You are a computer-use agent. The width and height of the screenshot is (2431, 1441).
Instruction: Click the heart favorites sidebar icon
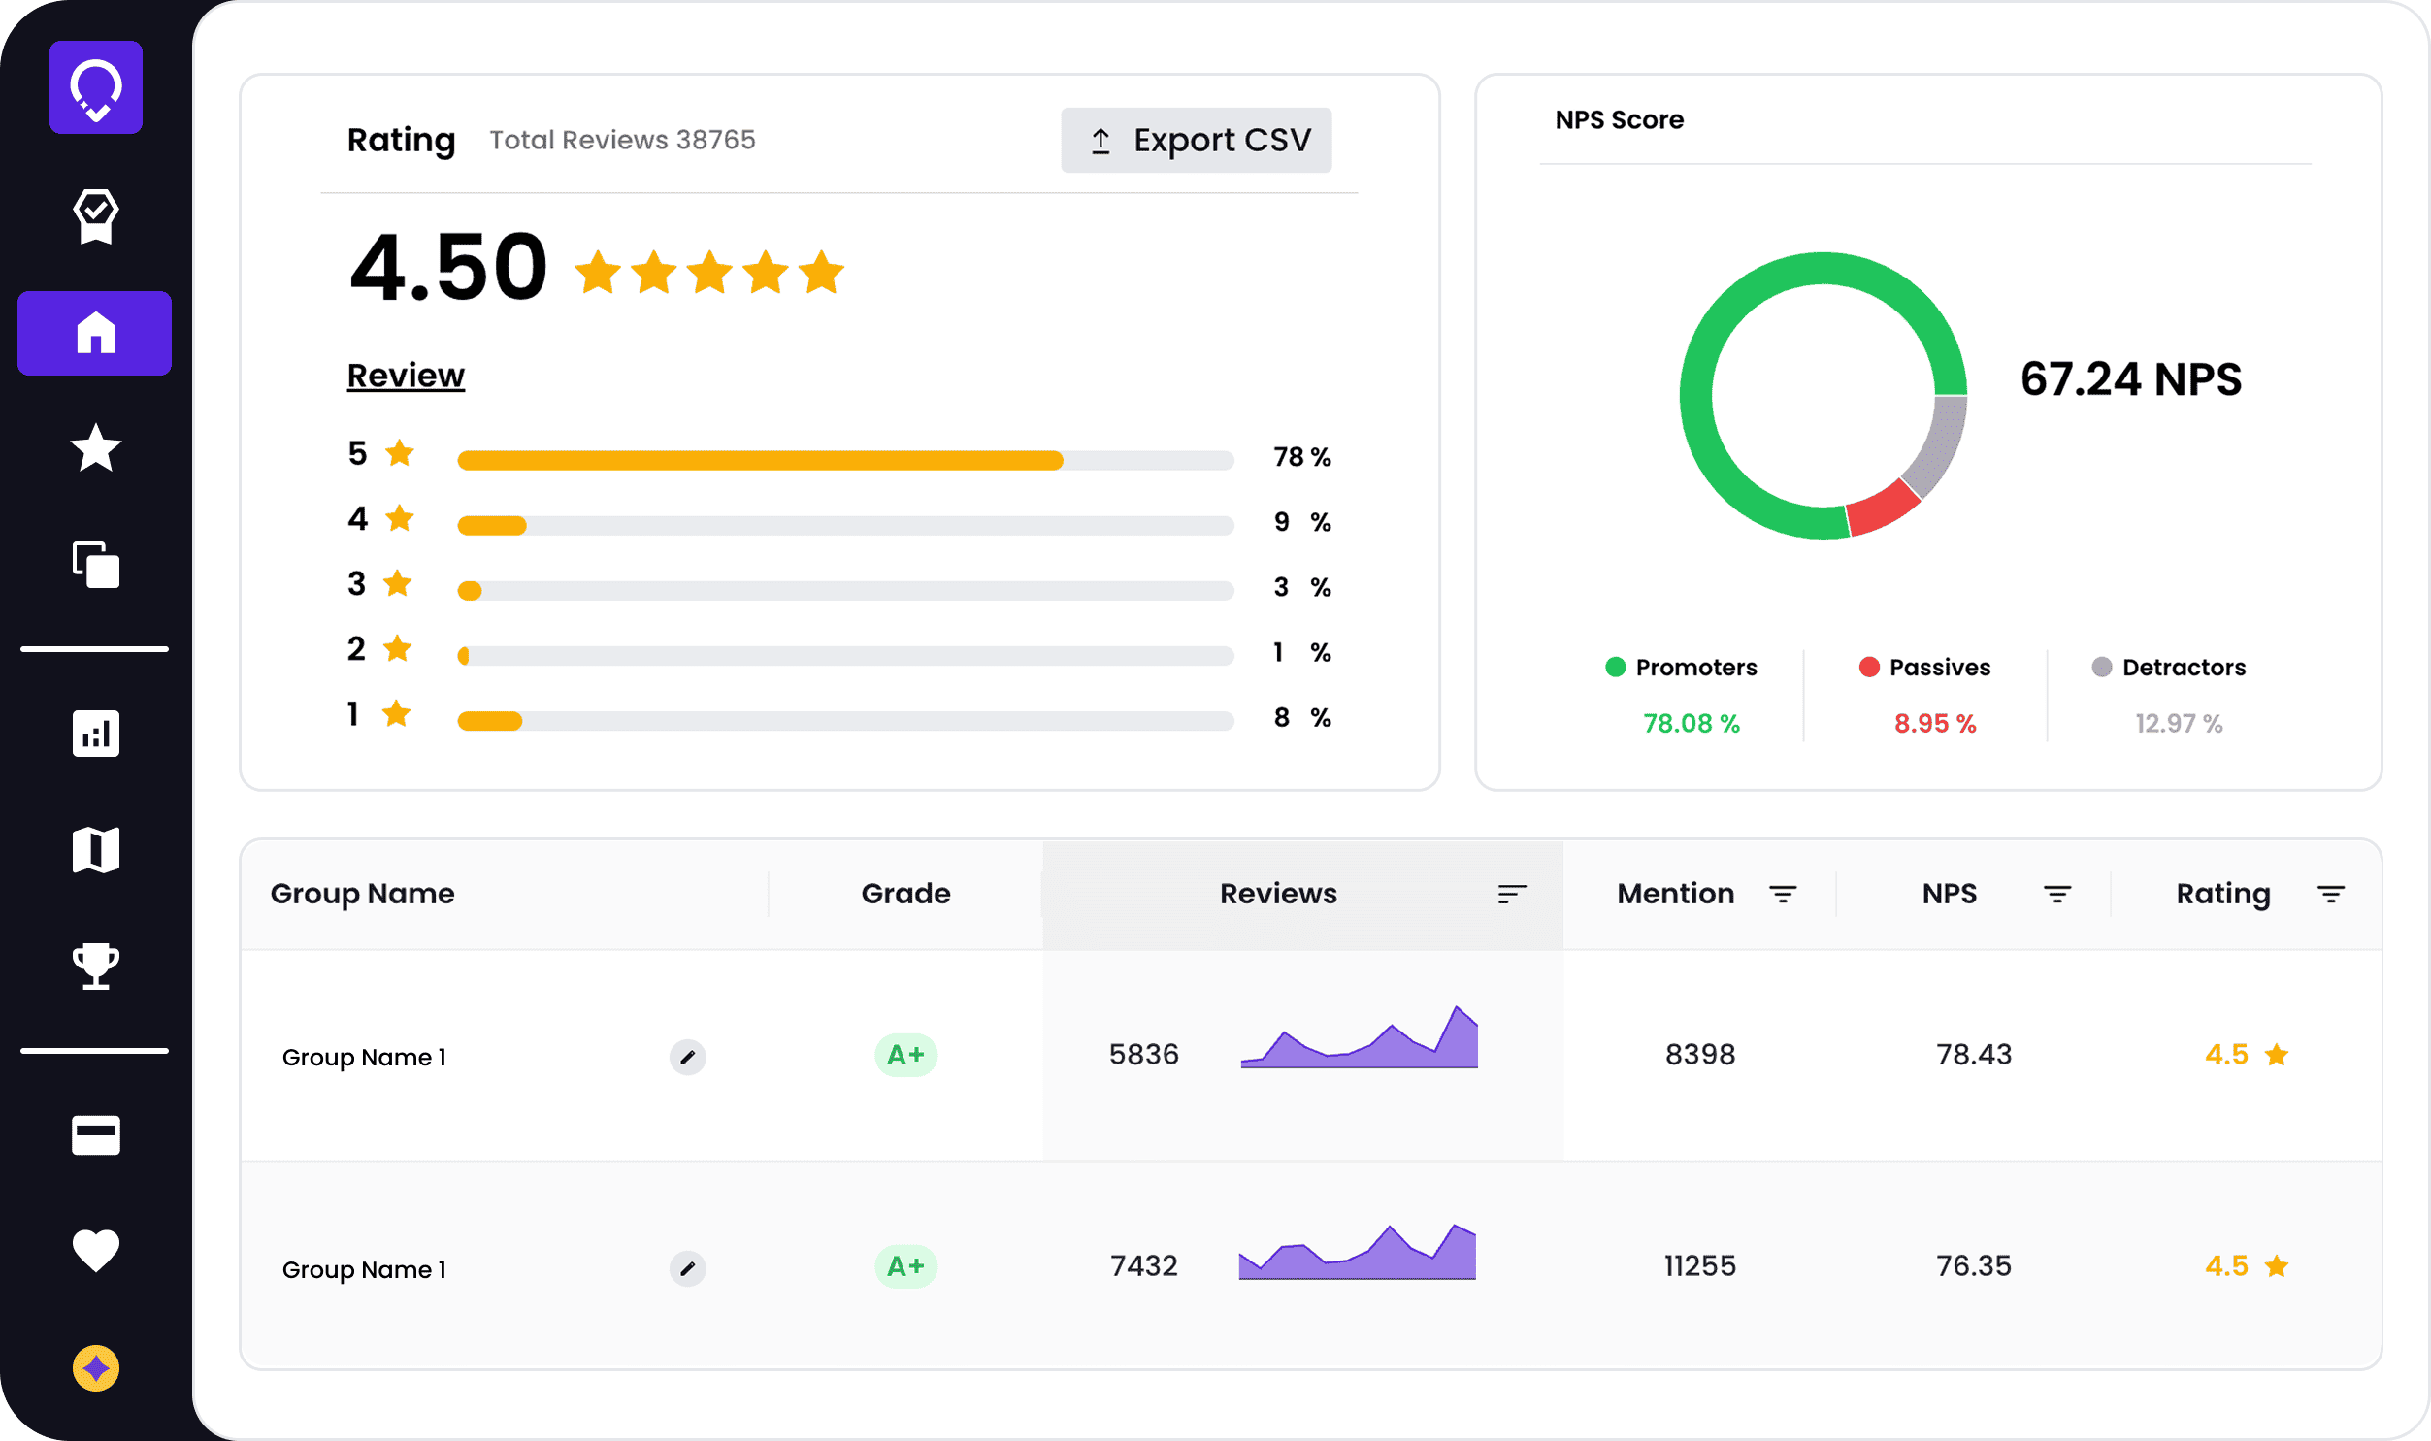coord(95,1250)
